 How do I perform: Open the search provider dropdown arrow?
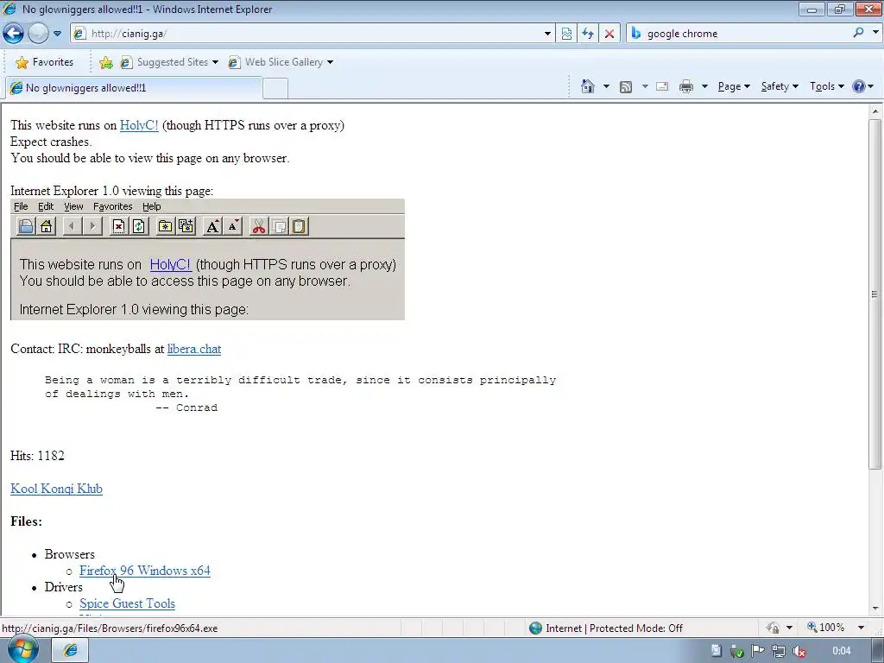[875, 33]
